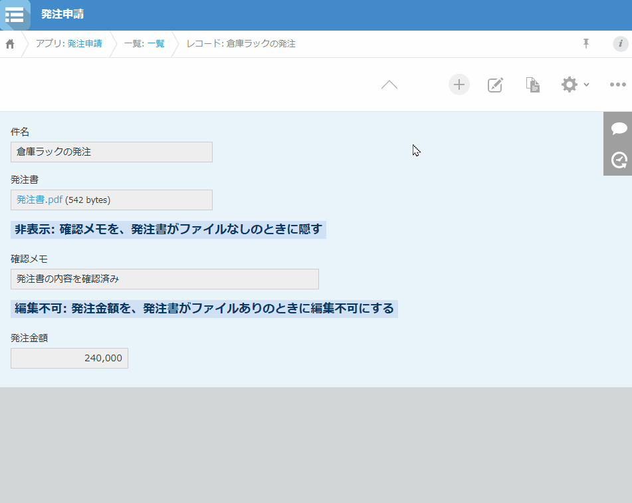Select the 発注申請 title in the header
Viewport: 632px width, 503px height.
tap(62, 14)
